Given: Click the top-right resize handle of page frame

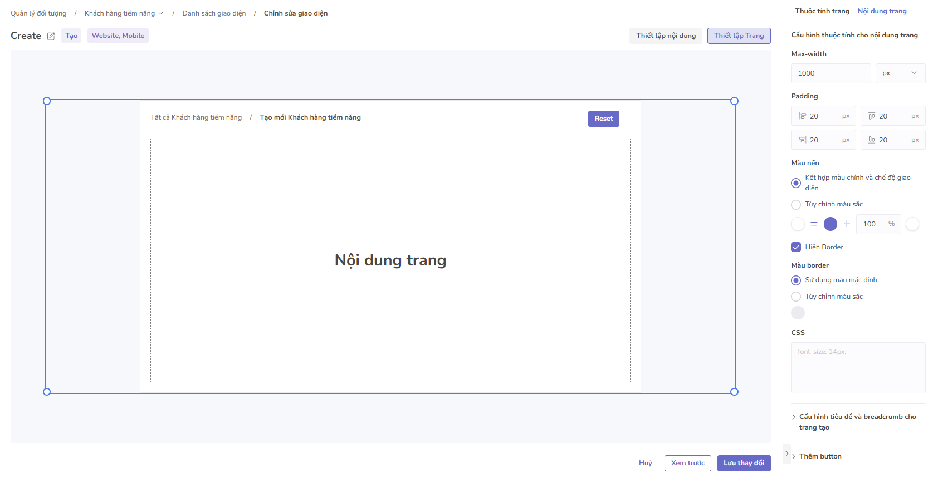Looking at the screenshot, I should tap(734, 101).
